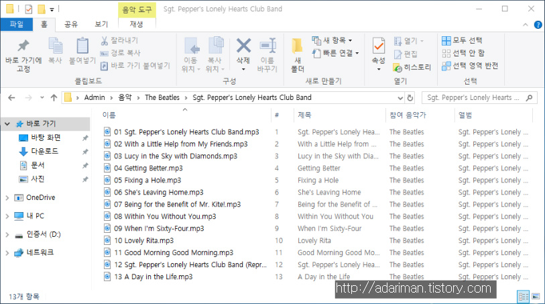Click the Properties checkbox icon in title bar
Image resolution: width=545 pixels, height=304 pixels.
pos(29,9)
